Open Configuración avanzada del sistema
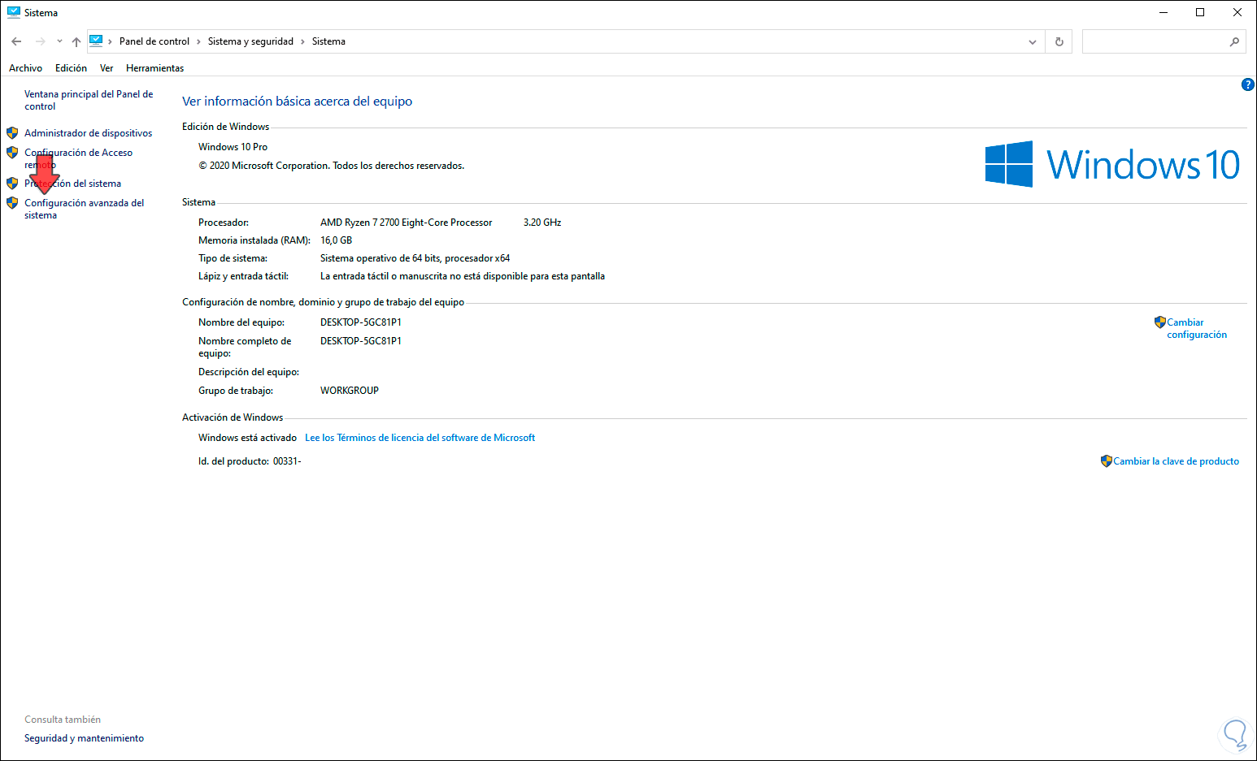The width and height of the screenshot is (1257, 761). (85, 209)
